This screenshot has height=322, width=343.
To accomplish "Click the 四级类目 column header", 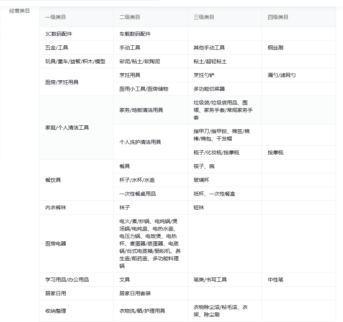I will coord(278,17).
